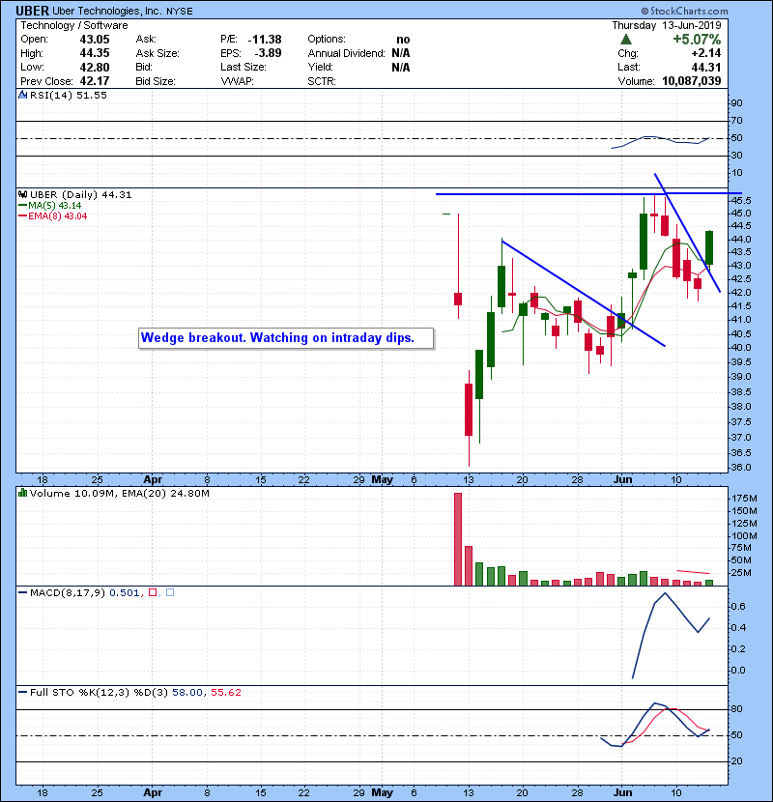
Task: Click the Open price 43.05
Action: (x=95, y=40)
